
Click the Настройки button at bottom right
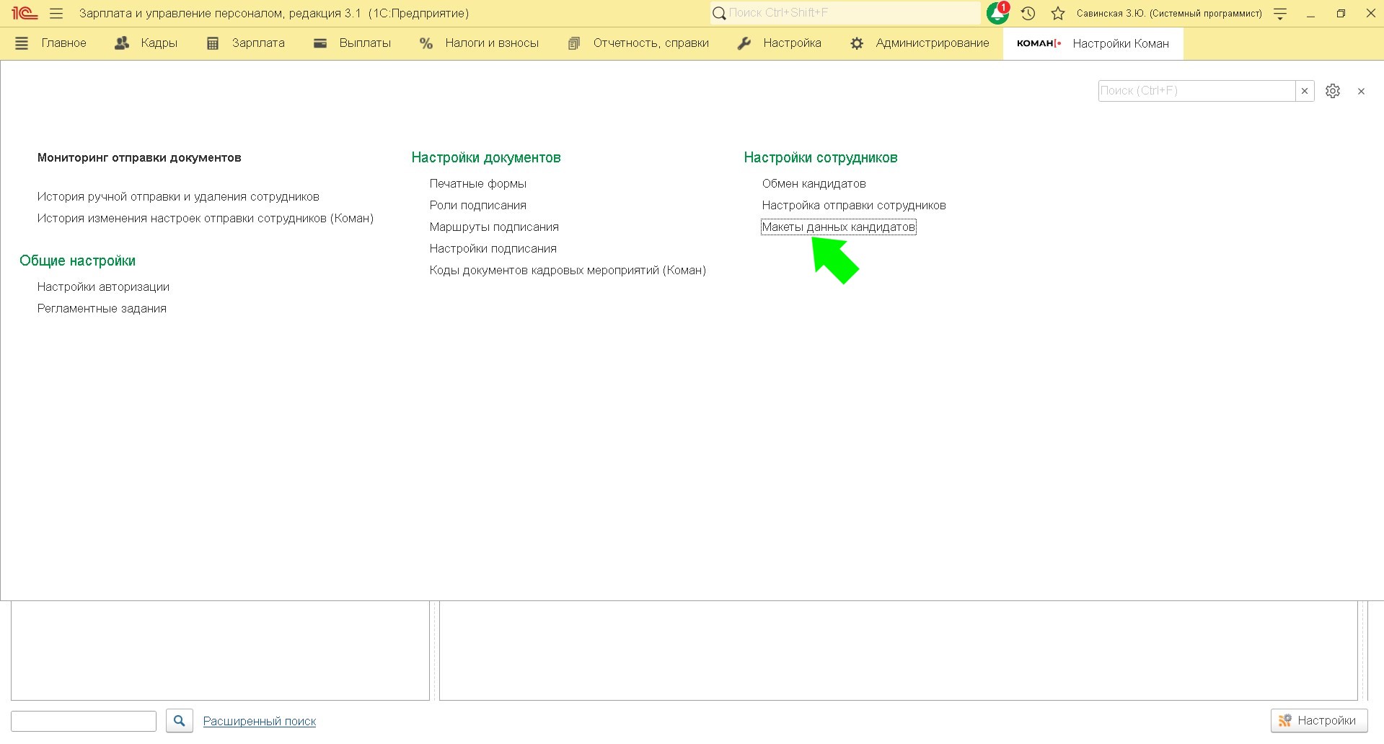coord(1318,720)
